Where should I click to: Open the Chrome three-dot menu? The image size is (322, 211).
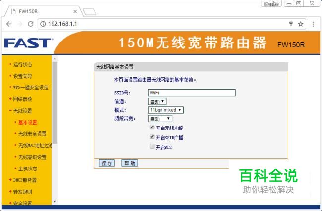313,24
